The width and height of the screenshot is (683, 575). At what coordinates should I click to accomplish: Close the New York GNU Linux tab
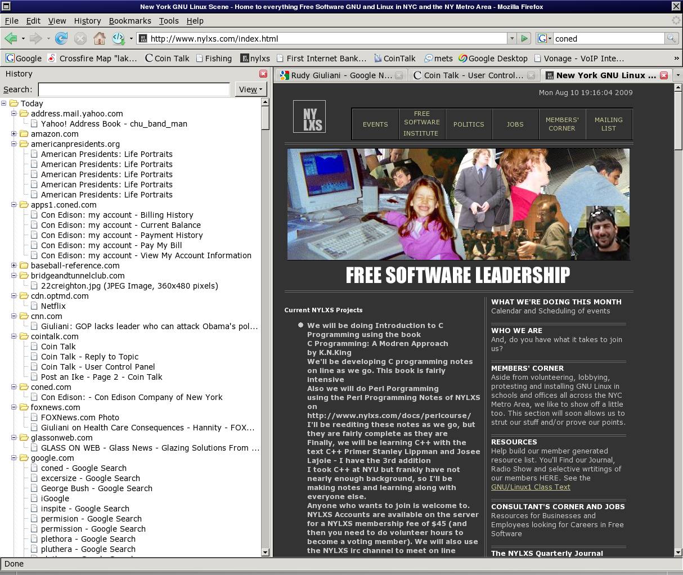[x=664, y=75]
